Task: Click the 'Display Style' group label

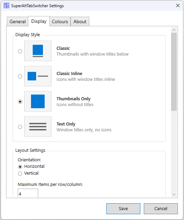Action: click(28, 35)
